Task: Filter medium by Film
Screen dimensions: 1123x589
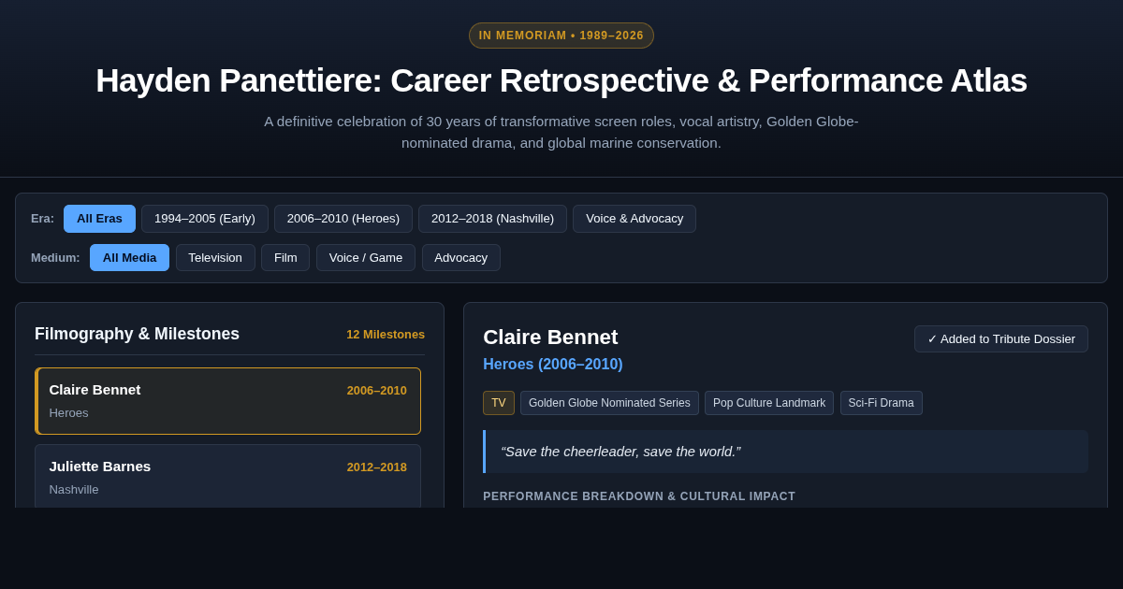Action: tap(285, 258)
